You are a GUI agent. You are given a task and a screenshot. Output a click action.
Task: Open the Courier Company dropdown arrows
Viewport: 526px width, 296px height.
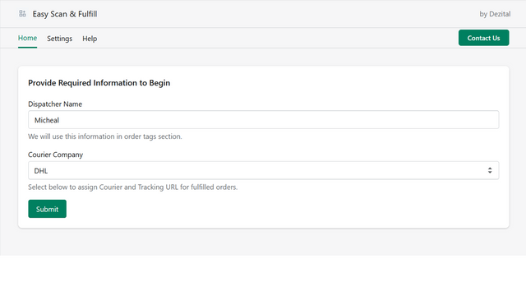(x=490, y=170)
